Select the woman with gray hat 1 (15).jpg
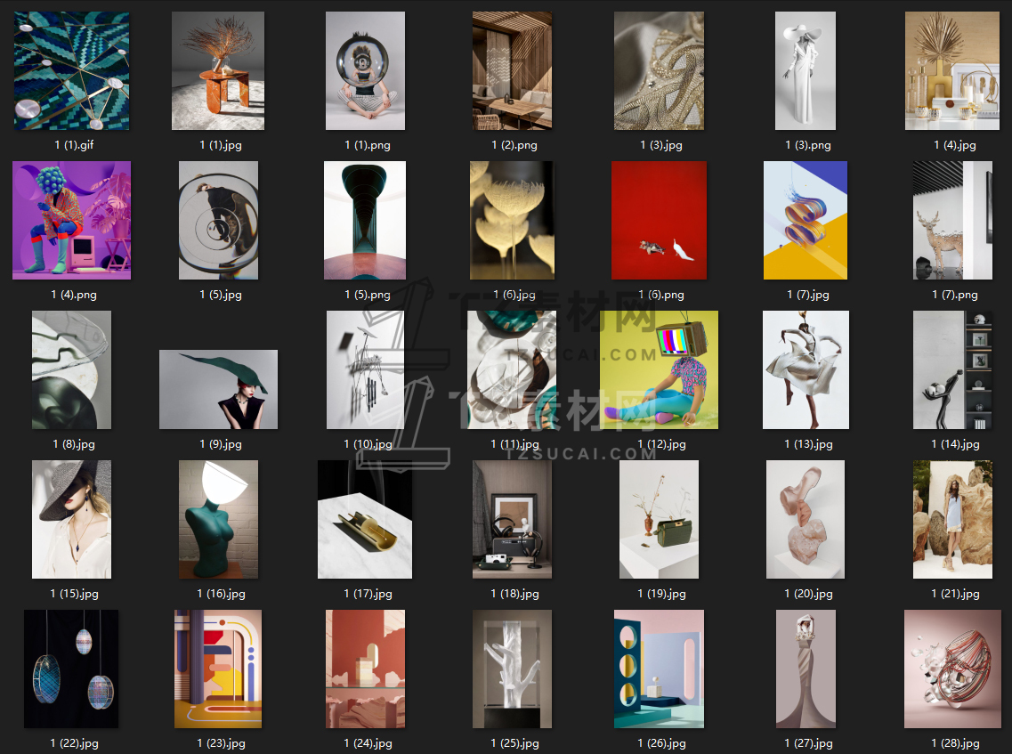The image size is (1012, 754). coord(71,519)
